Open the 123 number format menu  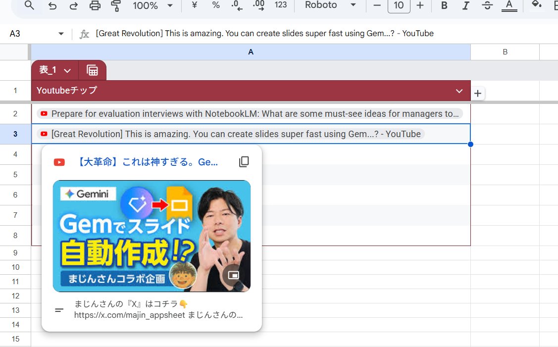click(x=281, y=5)
